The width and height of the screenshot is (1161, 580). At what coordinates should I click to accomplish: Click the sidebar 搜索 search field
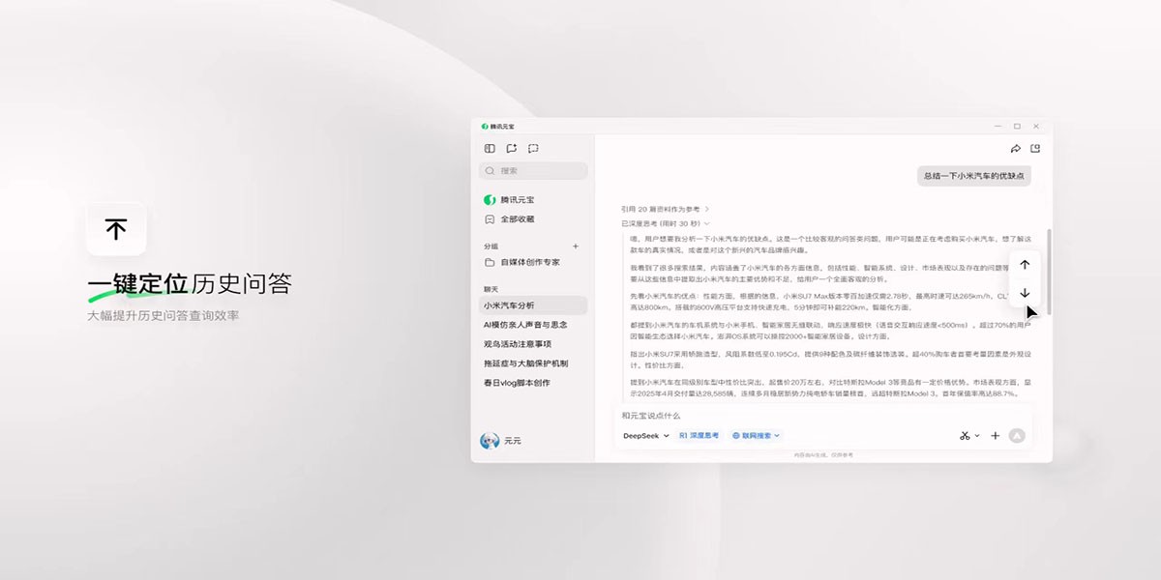533,170
